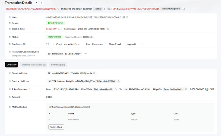This screenshot has width=221, height=136.
Task: Open header contract address TBPxhVAsuzo link
Action: (x=135, y=9)
